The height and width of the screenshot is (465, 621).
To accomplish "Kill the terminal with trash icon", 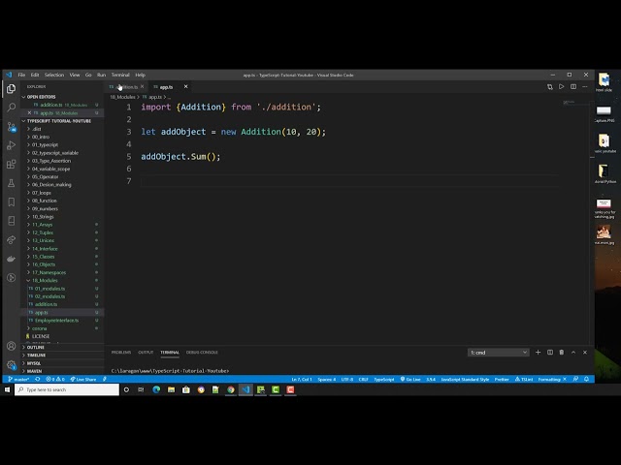I will coord(561,353).
